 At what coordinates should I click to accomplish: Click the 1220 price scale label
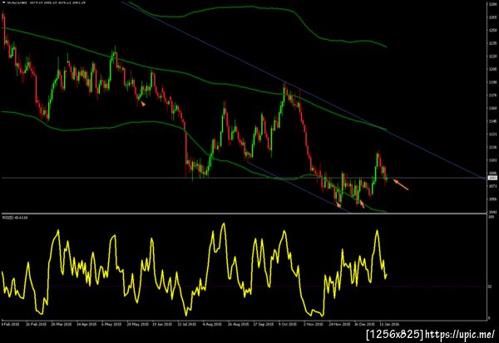tap(493, 56)
